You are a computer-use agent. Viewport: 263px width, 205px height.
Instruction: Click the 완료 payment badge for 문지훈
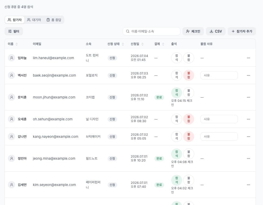point(159,97)
